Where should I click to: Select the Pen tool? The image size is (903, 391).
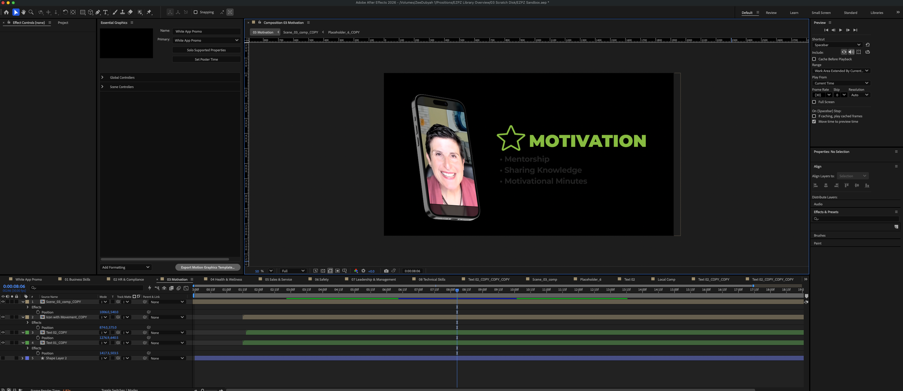click(x=98, y=12)
